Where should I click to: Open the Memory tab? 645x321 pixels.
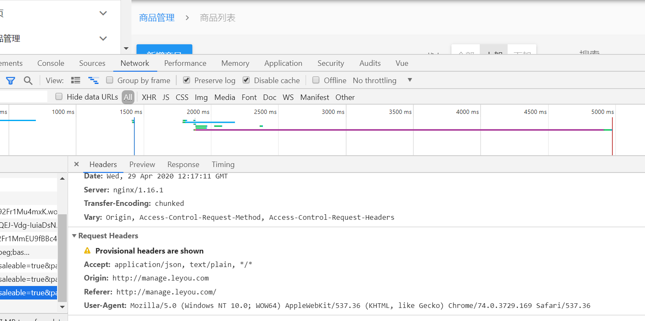(235, 63)
